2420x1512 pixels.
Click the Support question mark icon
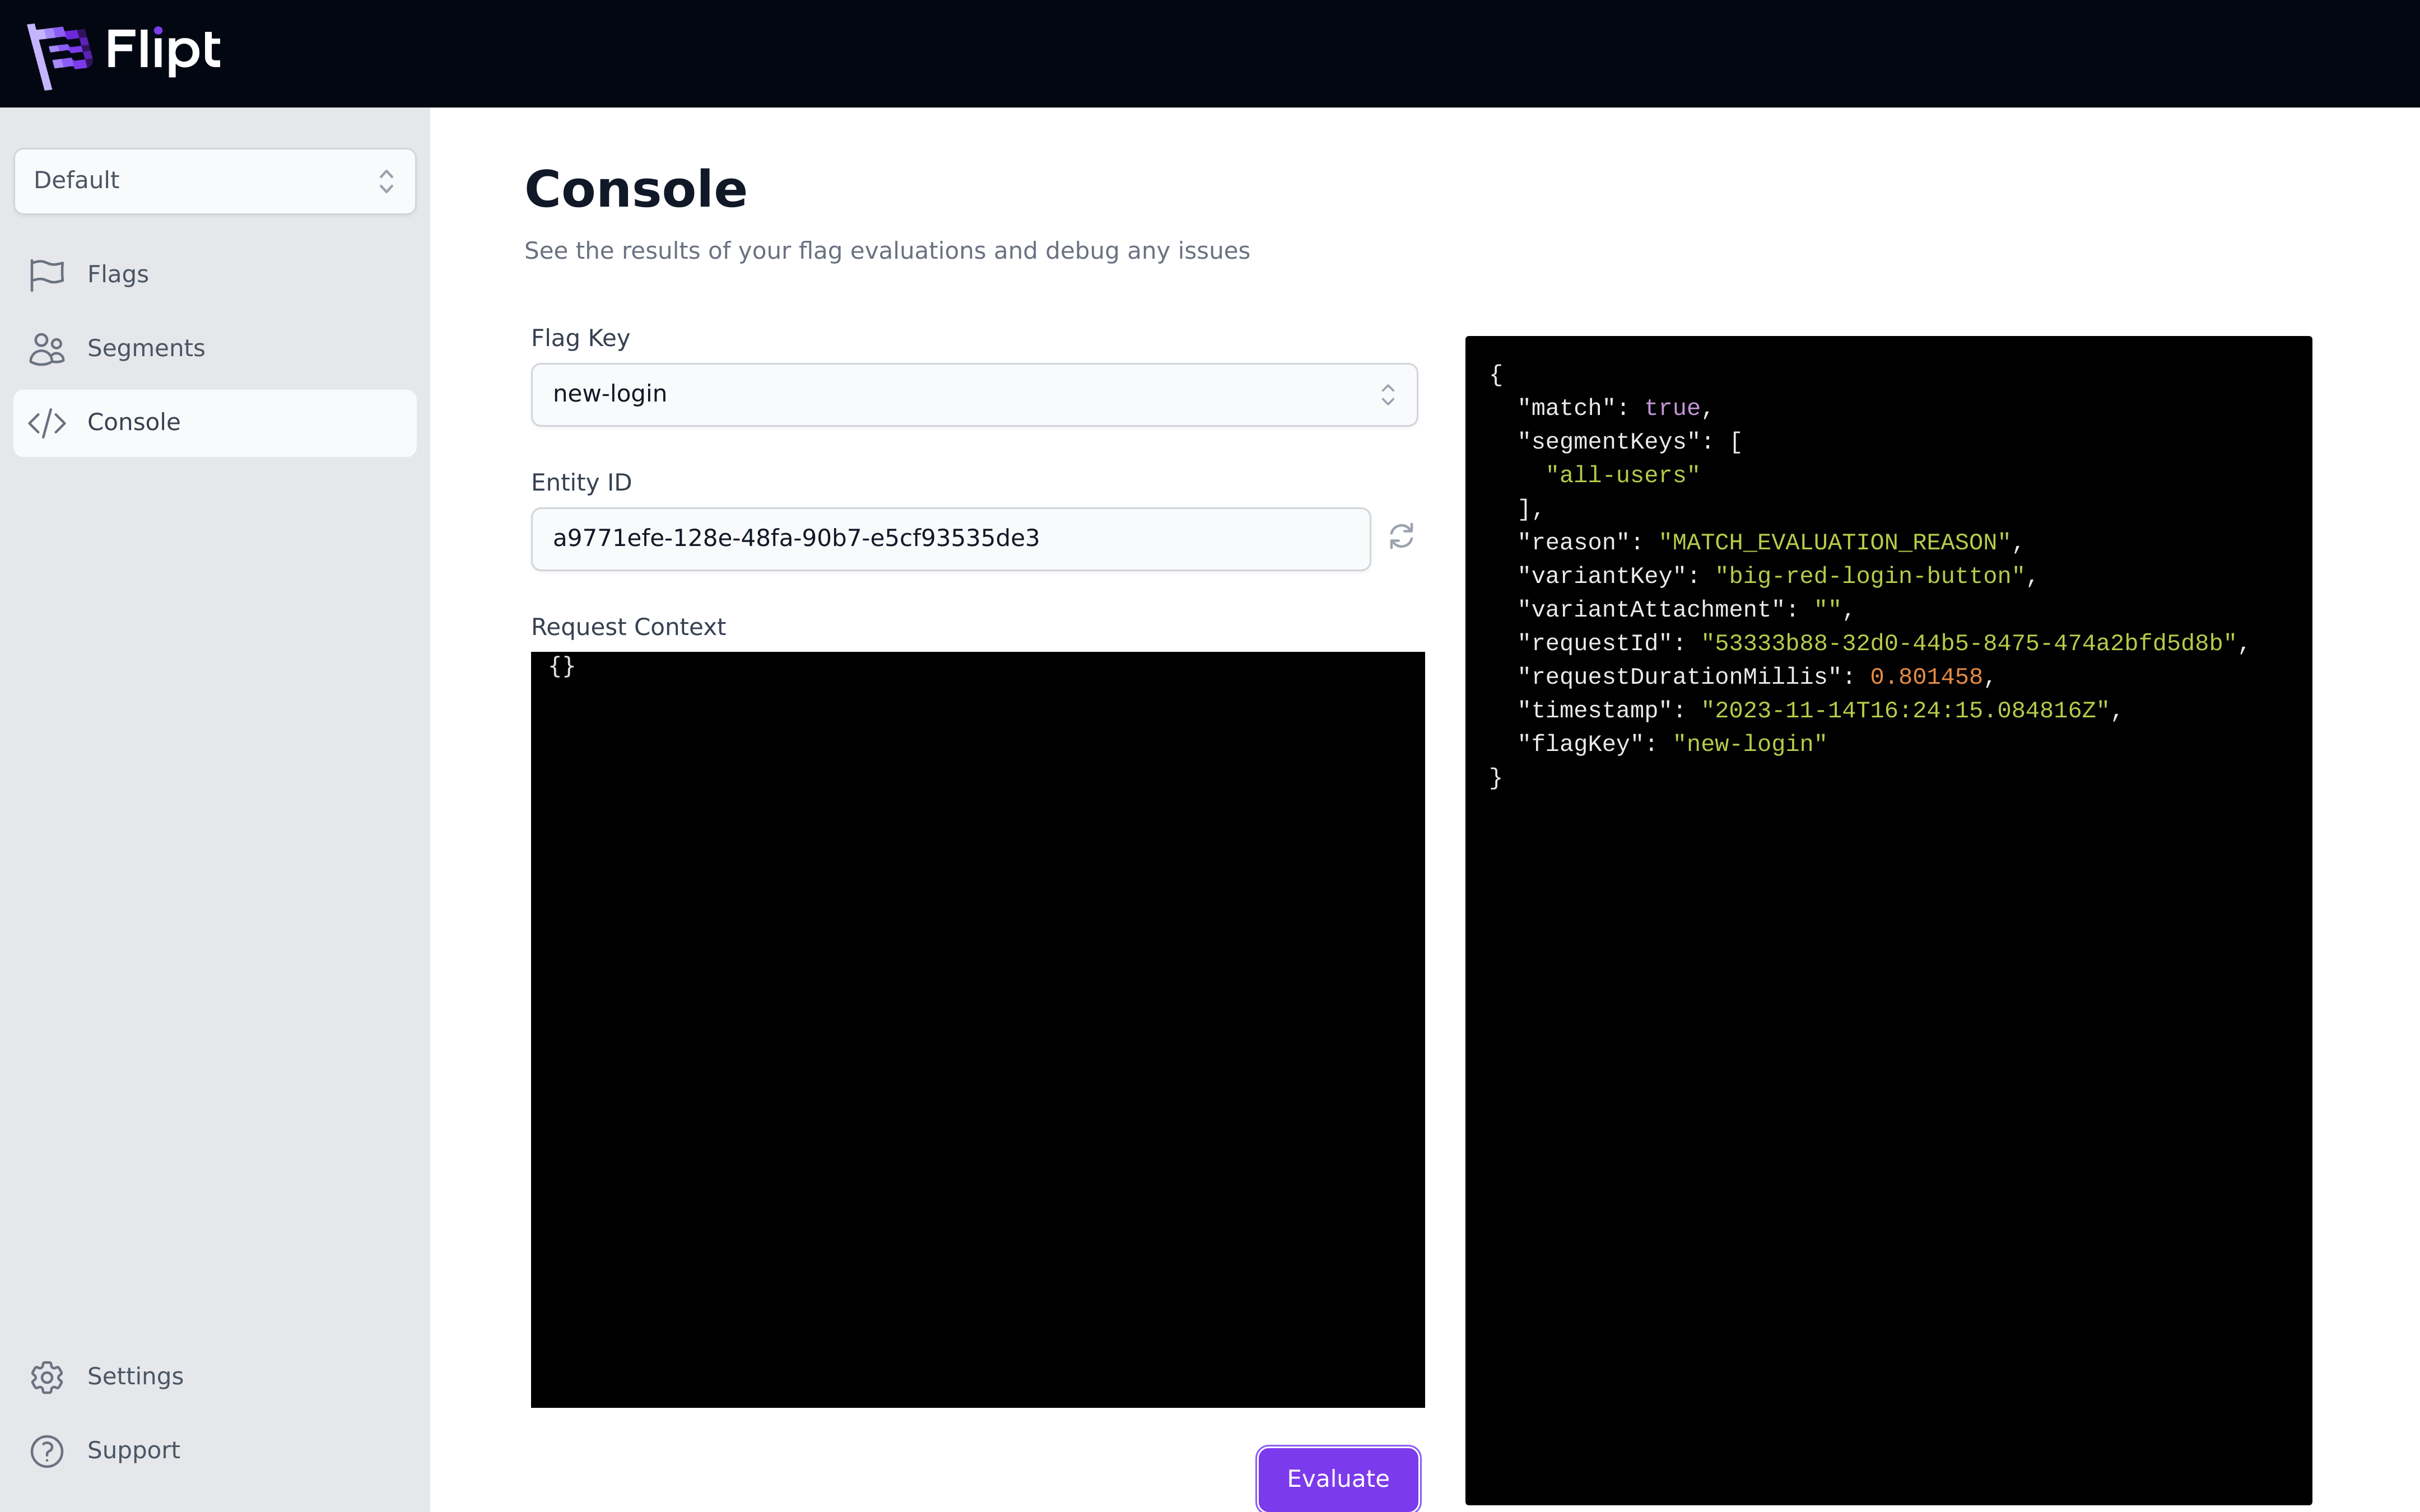(x=47, y=1451)
